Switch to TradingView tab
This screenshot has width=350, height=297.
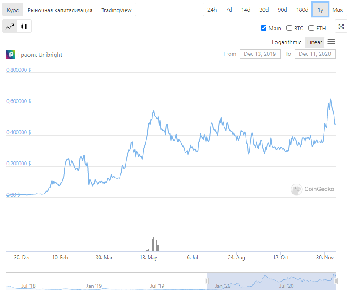click(x=116, y=10)
